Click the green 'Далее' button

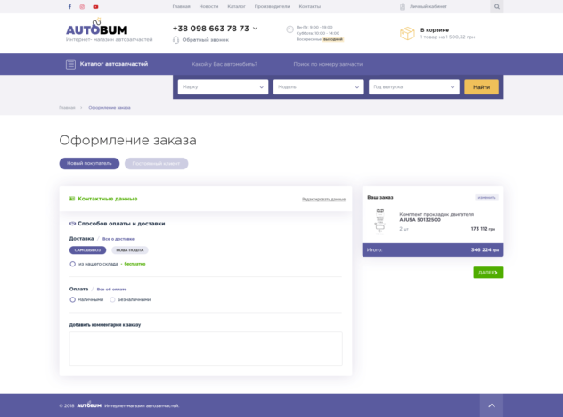tap(488, 273)
